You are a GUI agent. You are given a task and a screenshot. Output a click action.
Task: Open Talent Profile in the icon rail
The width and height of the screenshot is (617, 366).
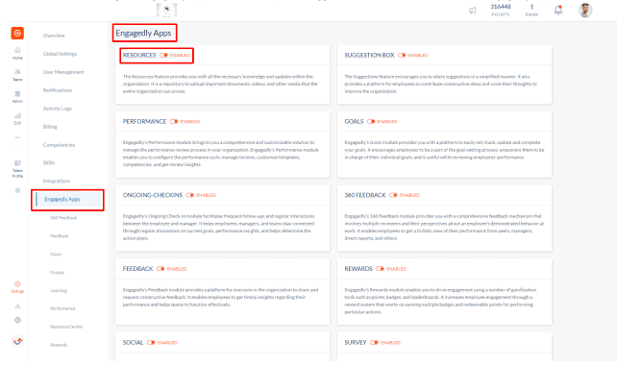coord(17,169)
